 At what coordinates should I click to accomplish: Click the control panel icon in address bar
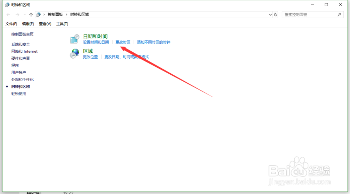click(x=38, y=14)
